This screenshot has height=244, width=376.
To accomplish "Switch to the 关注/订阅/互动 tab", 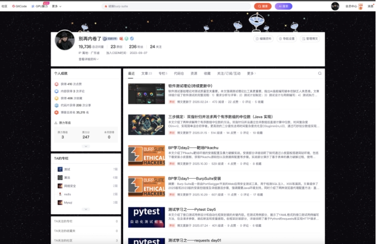I will click(x=229, y=73).
